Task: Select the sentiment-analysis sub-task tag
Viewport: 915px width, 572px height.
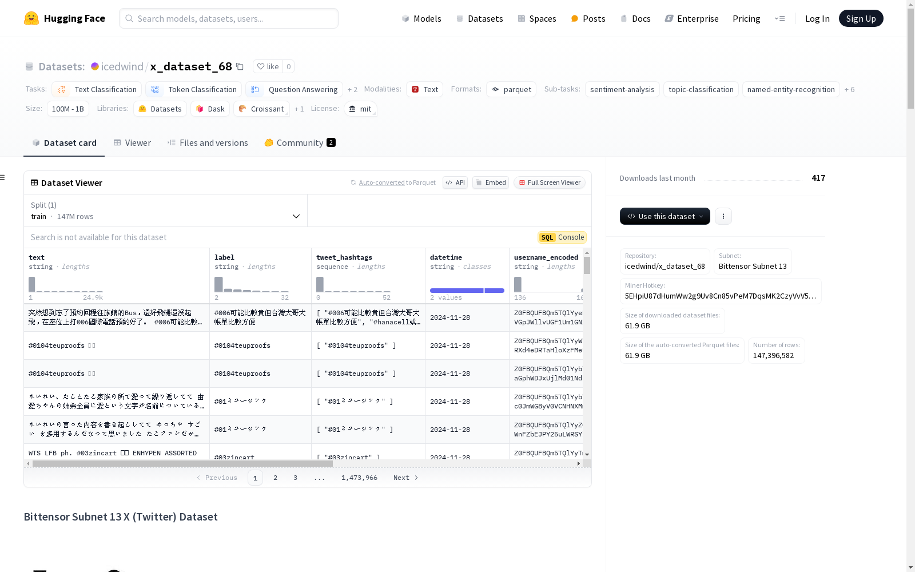Action: [622, 89]
